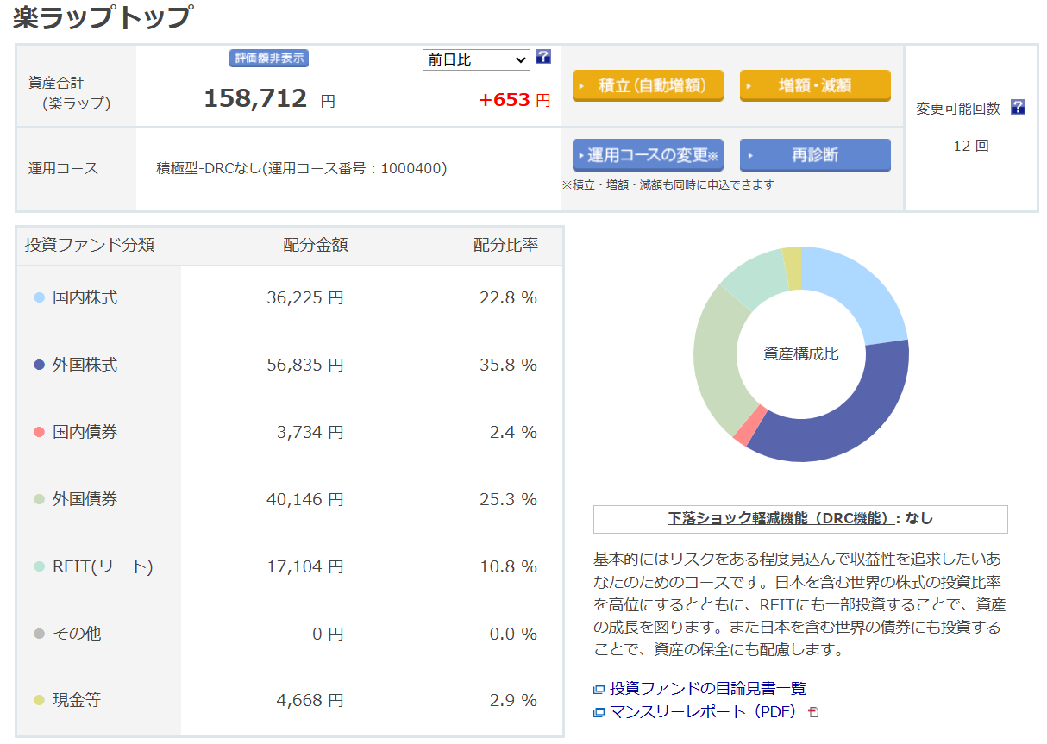Click help icon next to 変更可能回数

pos(1018,108)
